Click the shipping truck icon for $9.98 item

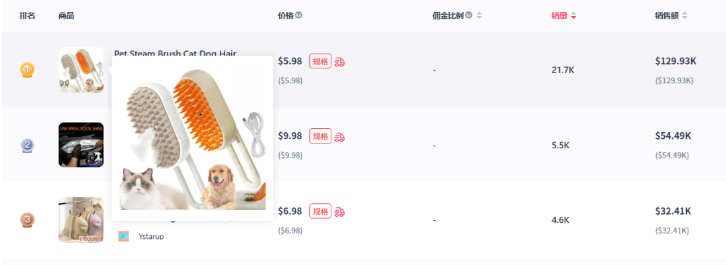[339, 137]
